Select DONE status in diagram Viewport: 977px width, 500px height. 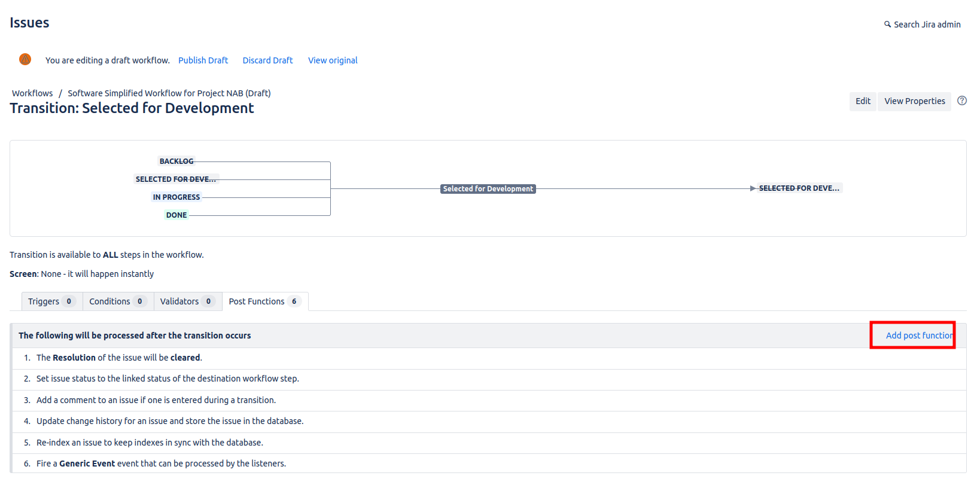[176, 215]
